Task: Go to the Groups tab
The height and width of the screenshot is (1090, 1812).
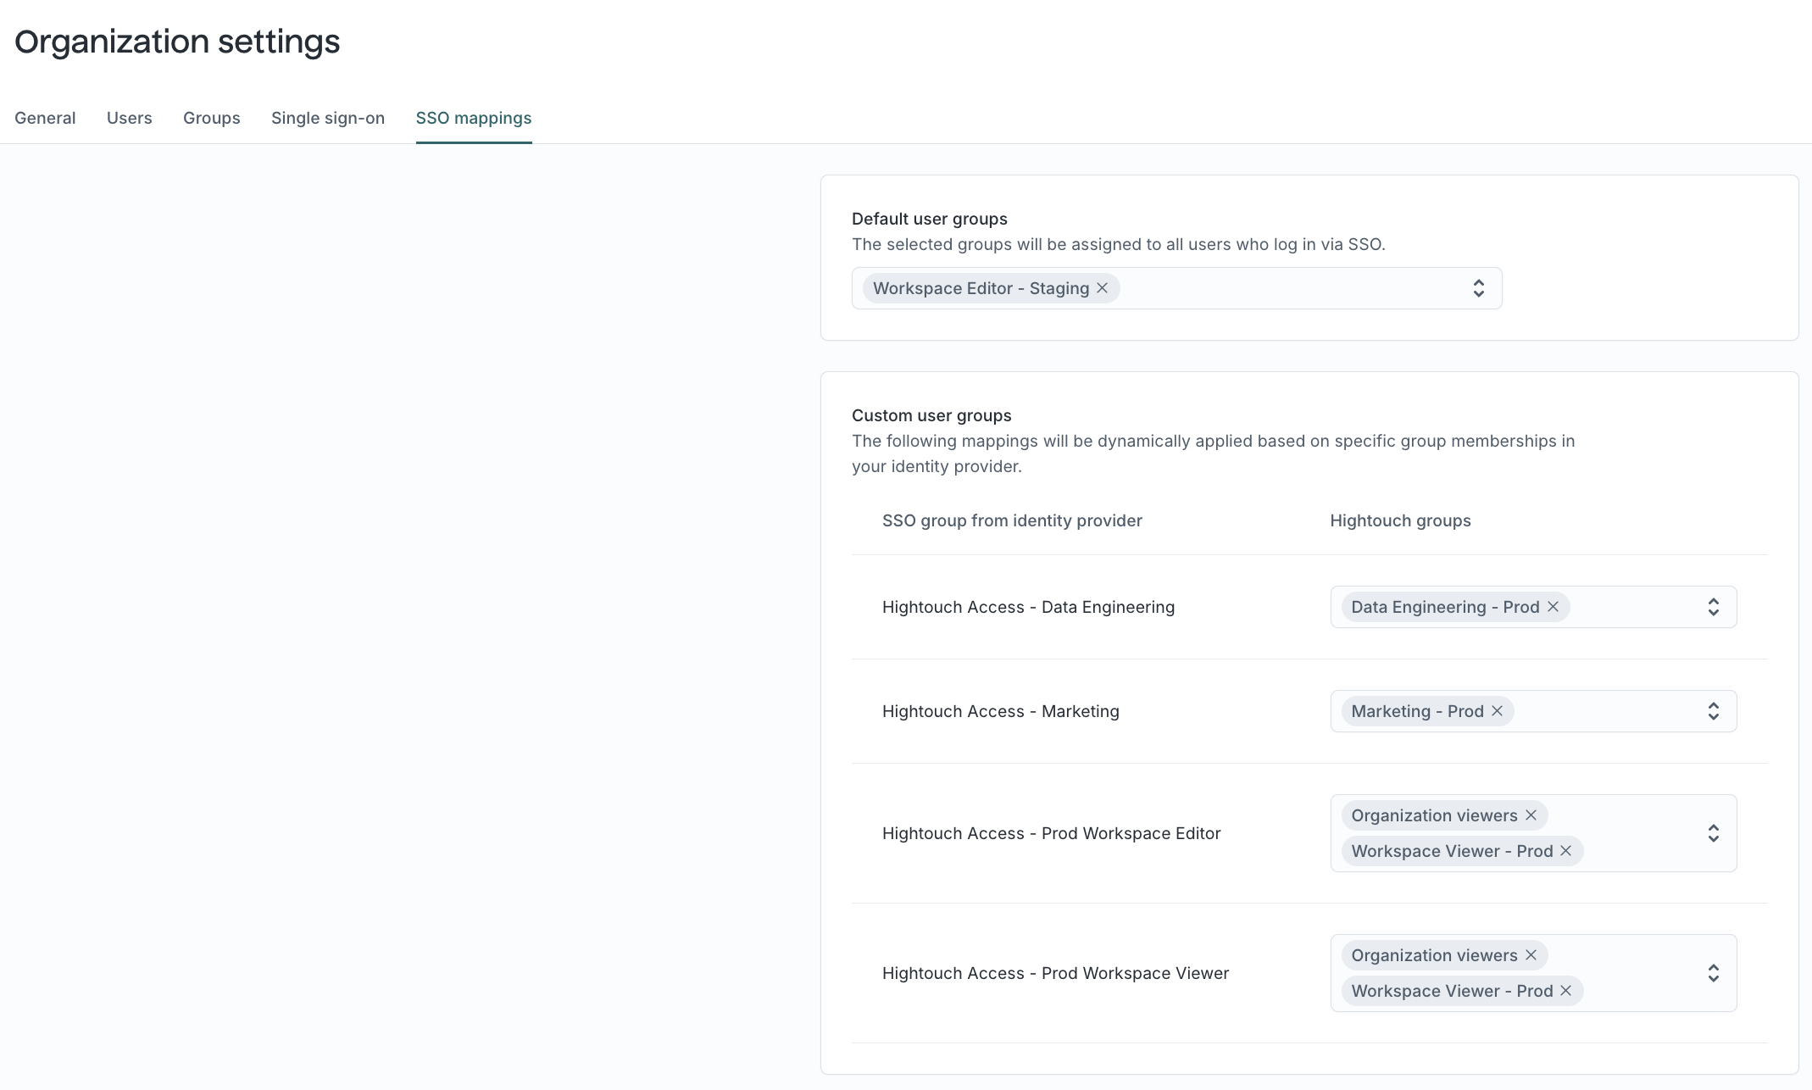Action: coord(211,118)
